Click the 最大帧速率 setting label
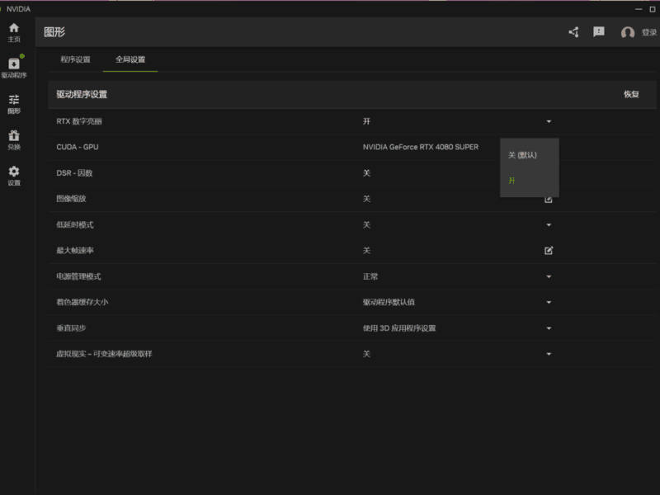 [x=75, y=251]
